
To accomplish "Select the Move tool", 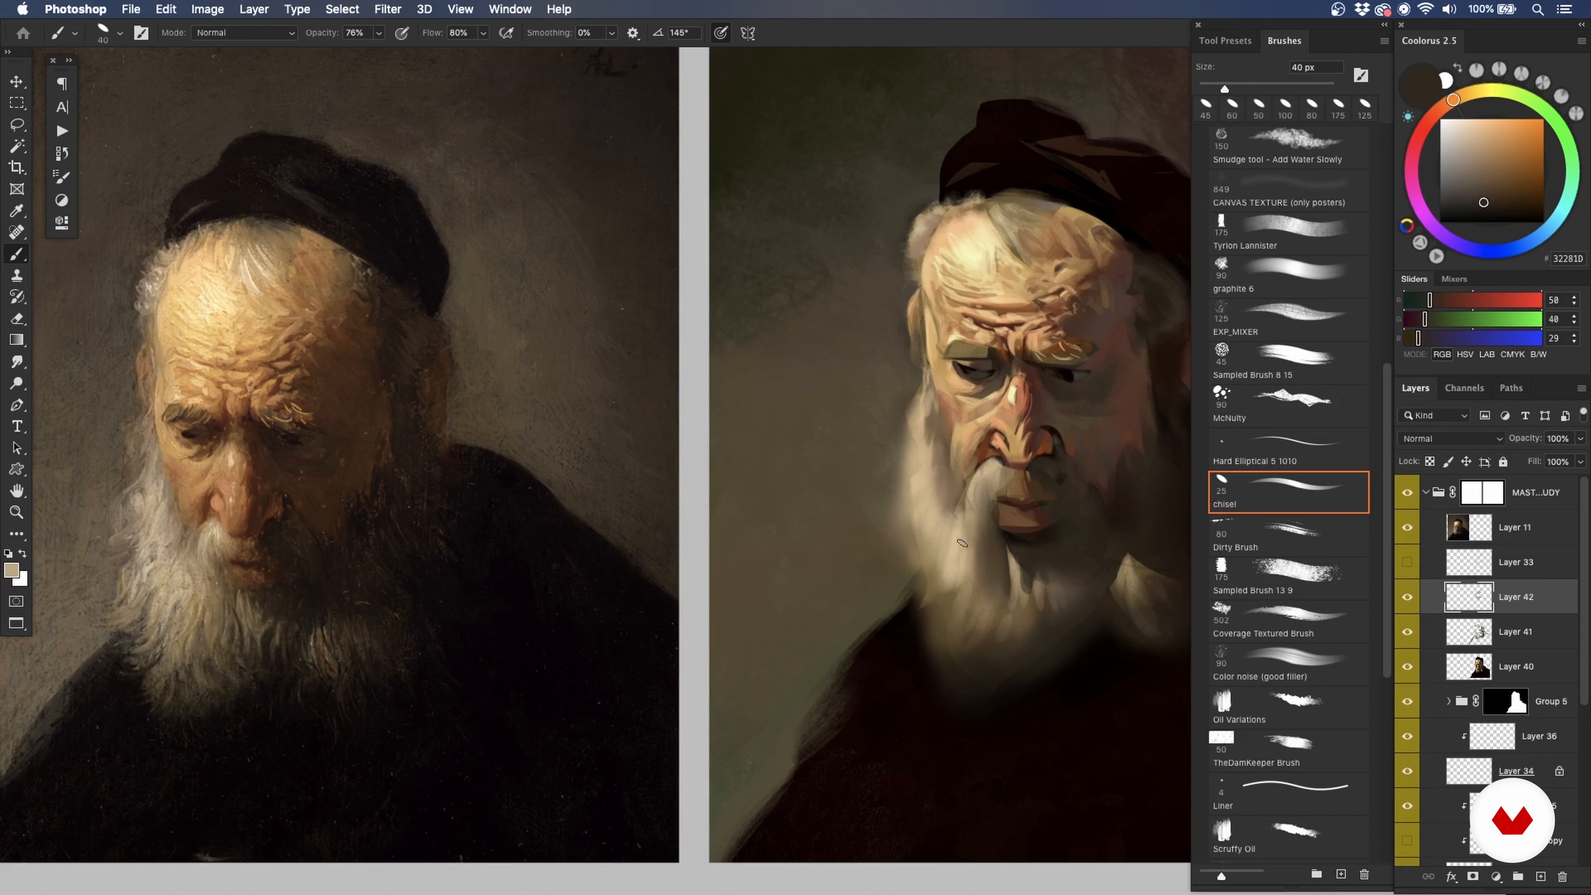I will tap(17, 82).
